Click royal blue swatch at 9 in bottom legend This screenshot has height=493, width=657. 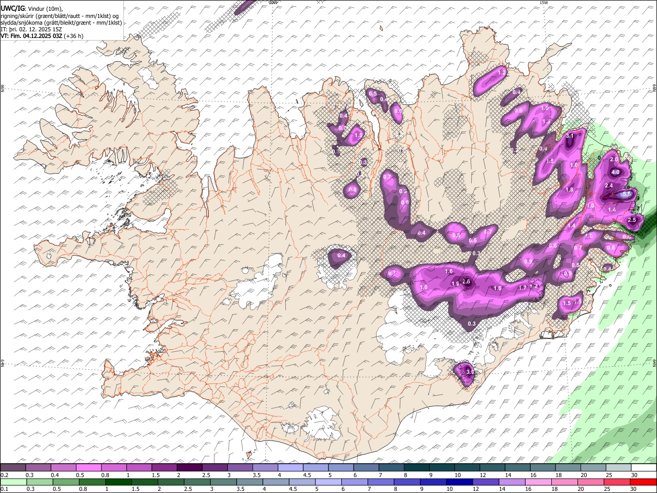[432, 482]
